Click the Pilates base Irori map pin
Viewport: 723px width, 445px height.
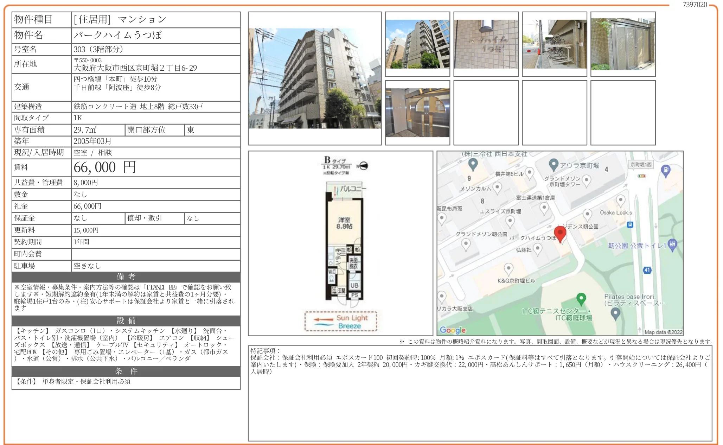click(x=615, y=313)
